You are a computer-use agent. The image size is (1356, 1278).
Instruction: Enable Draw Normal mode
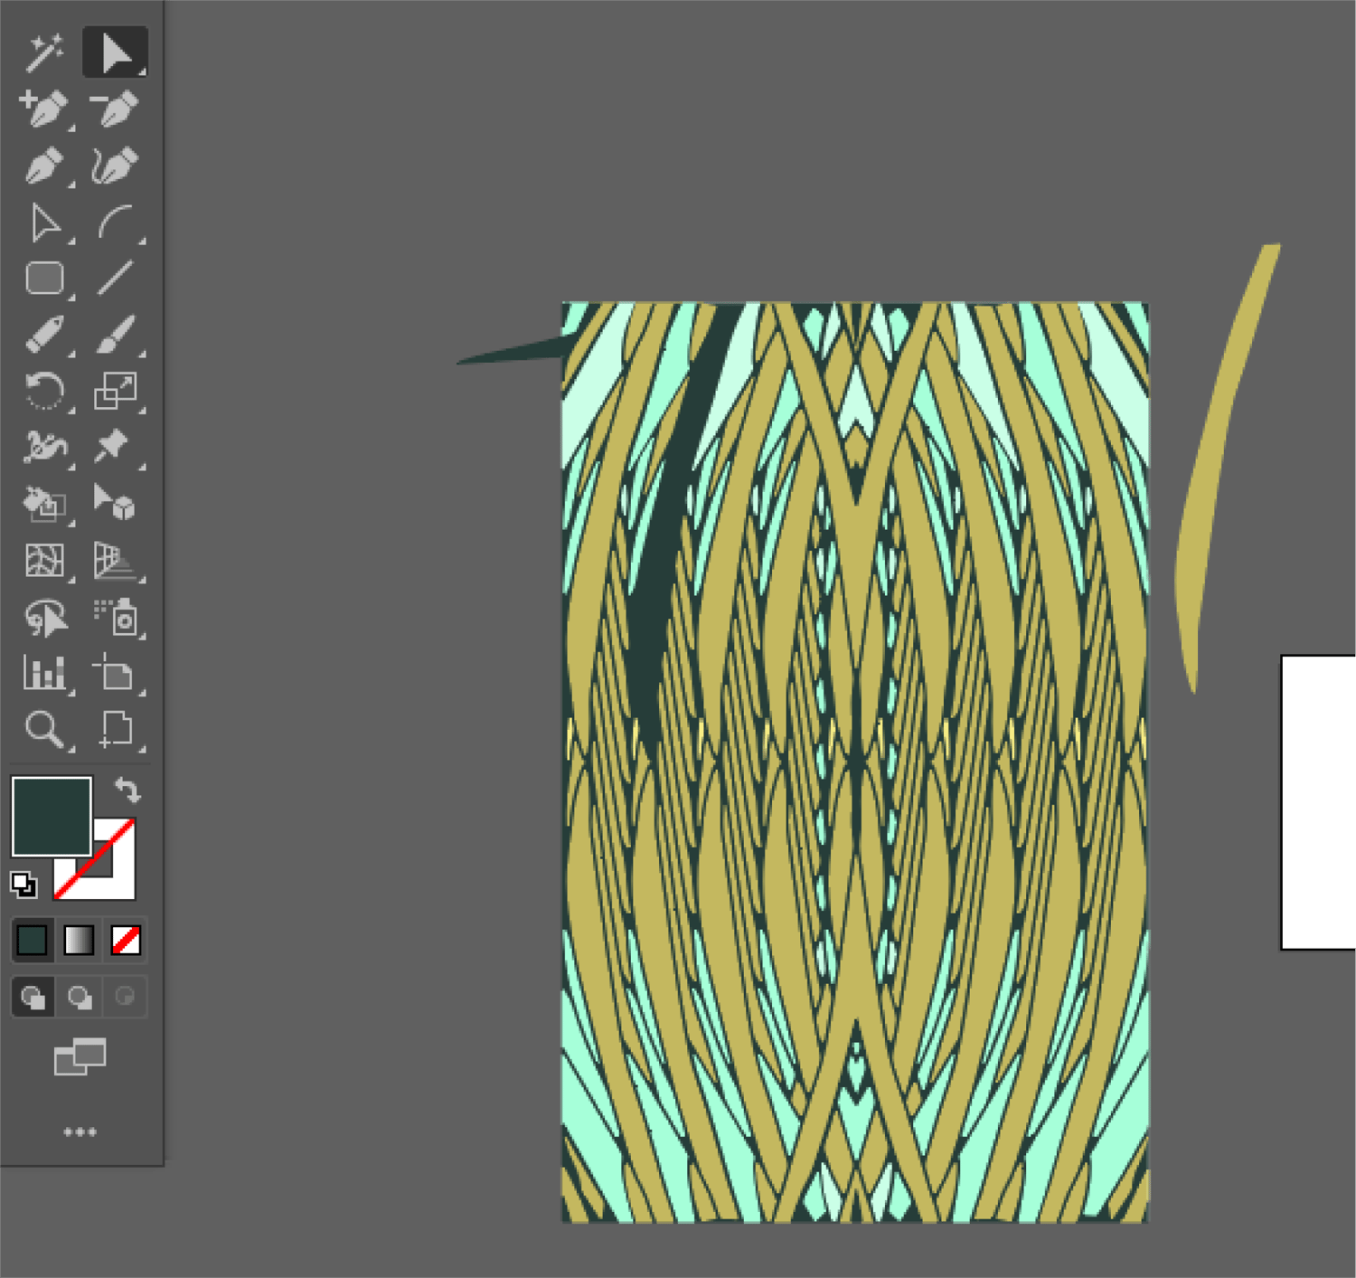(x=33, y=998)
